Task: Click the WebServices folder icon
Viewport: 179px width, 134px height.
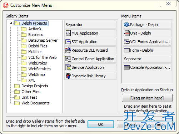Action: [24, 69]
